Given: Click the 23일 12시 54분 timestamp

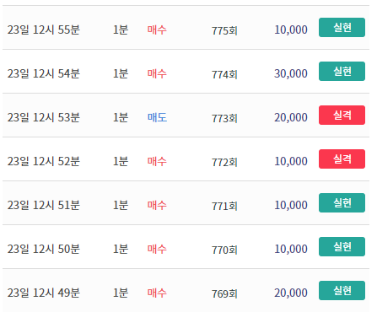Looking at the screenshot, I should [x=44, y=73].
